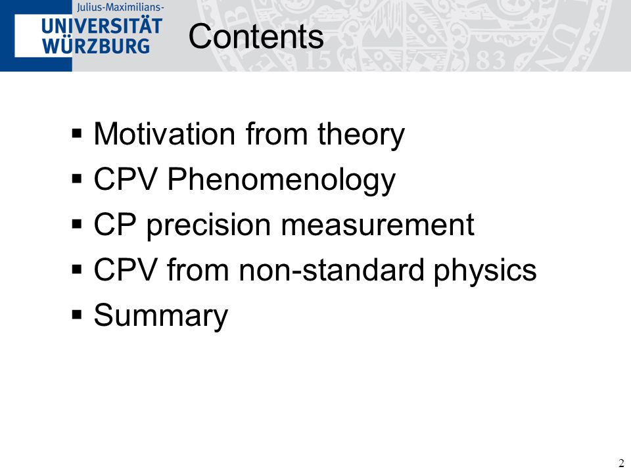Image resolution: width=631 pixels, height=473 pixels.
Task: Click the Julius-Maximilians- text in logo
Action: click(120, 7)
